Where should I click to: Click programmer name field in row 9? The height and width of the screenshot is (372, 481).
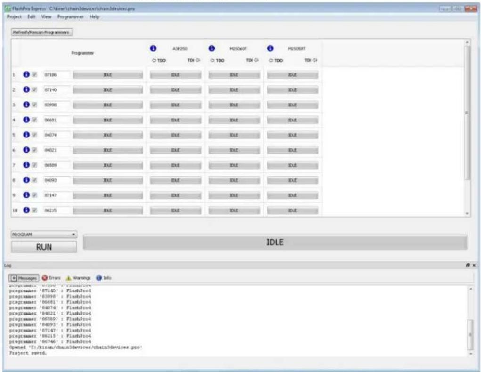tap(57, 195)
